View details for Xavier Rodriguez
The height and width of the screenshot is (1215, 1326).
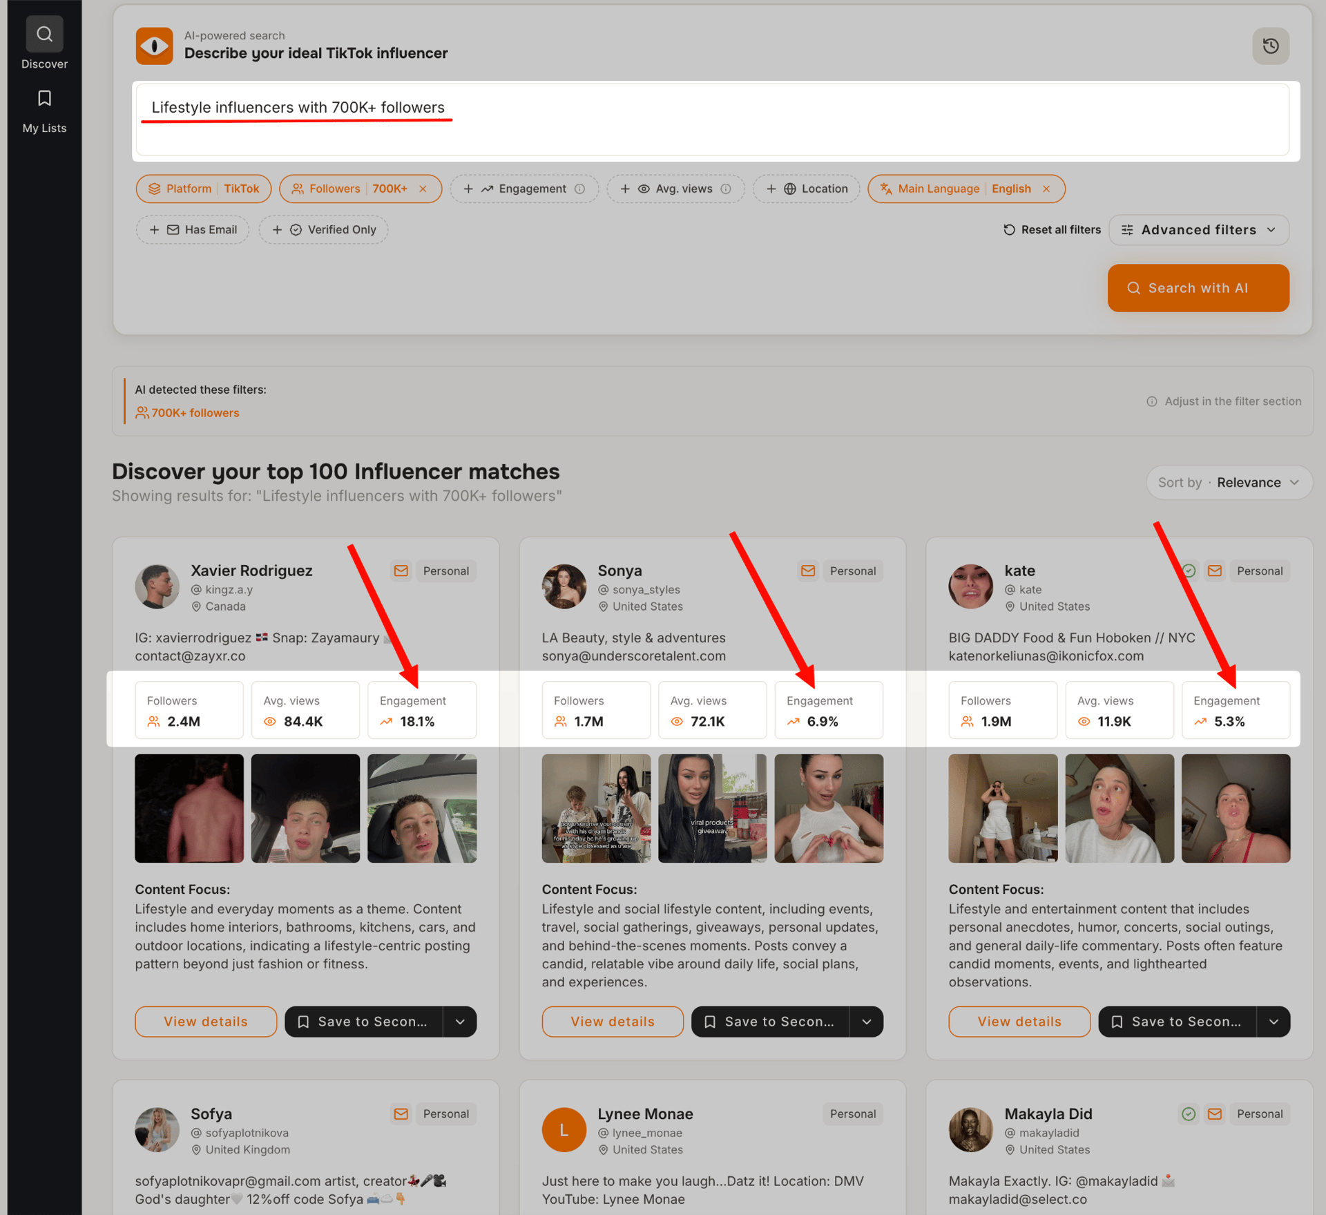click(206, 1021)
